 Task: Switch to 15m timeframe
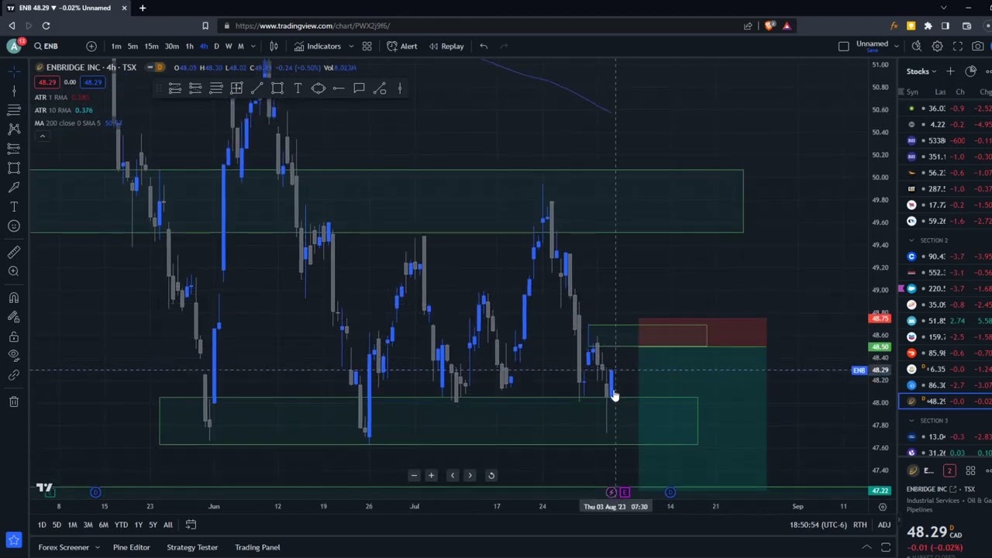pyautogui.click(x=151, y=46)
